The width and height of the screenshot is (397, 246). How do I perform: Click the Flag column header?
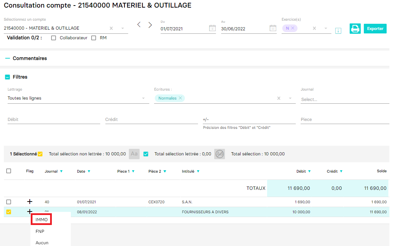tap(30, 171)
